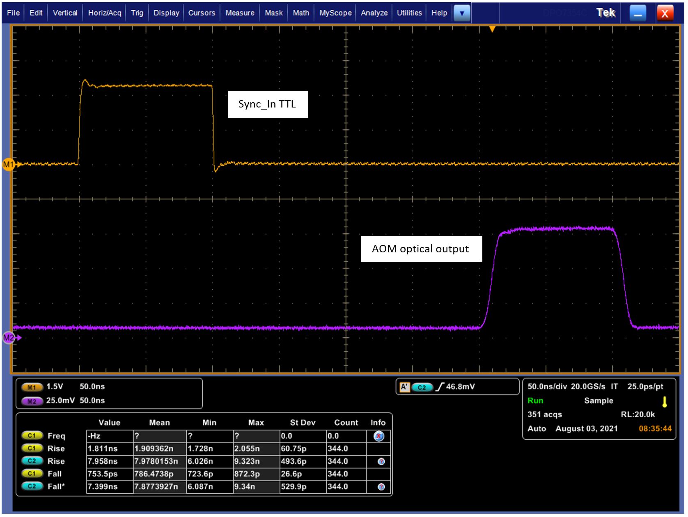Click the Mean column header
The height and width of the screenshot is (517, 688).
[x=159, y=423]
